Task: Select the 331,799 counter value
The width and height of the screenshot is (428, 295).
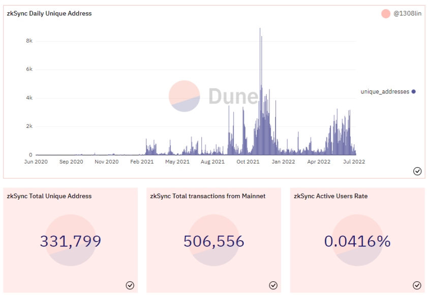Action: coord(71,241)
